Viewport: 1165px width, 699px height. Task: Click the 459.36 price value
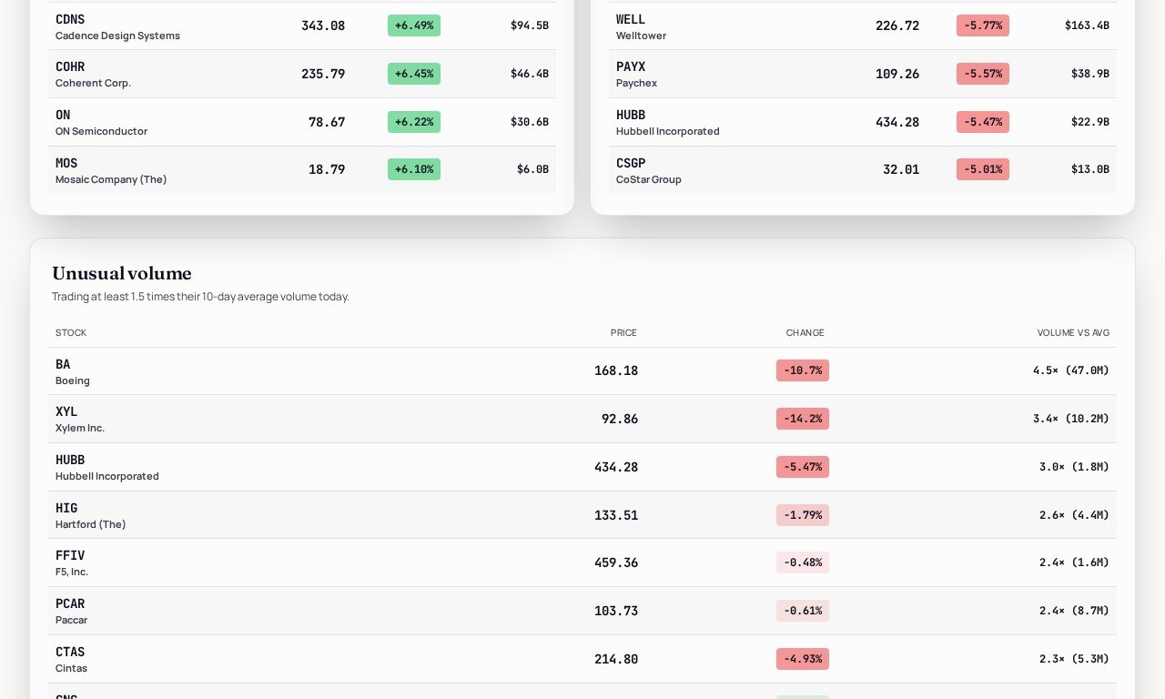pos(616,562)
